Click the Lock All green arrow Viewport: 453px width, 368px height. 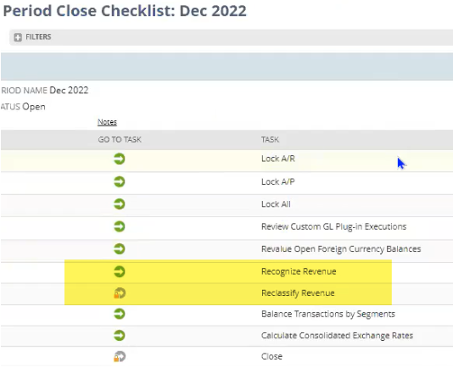pos(120,204)
